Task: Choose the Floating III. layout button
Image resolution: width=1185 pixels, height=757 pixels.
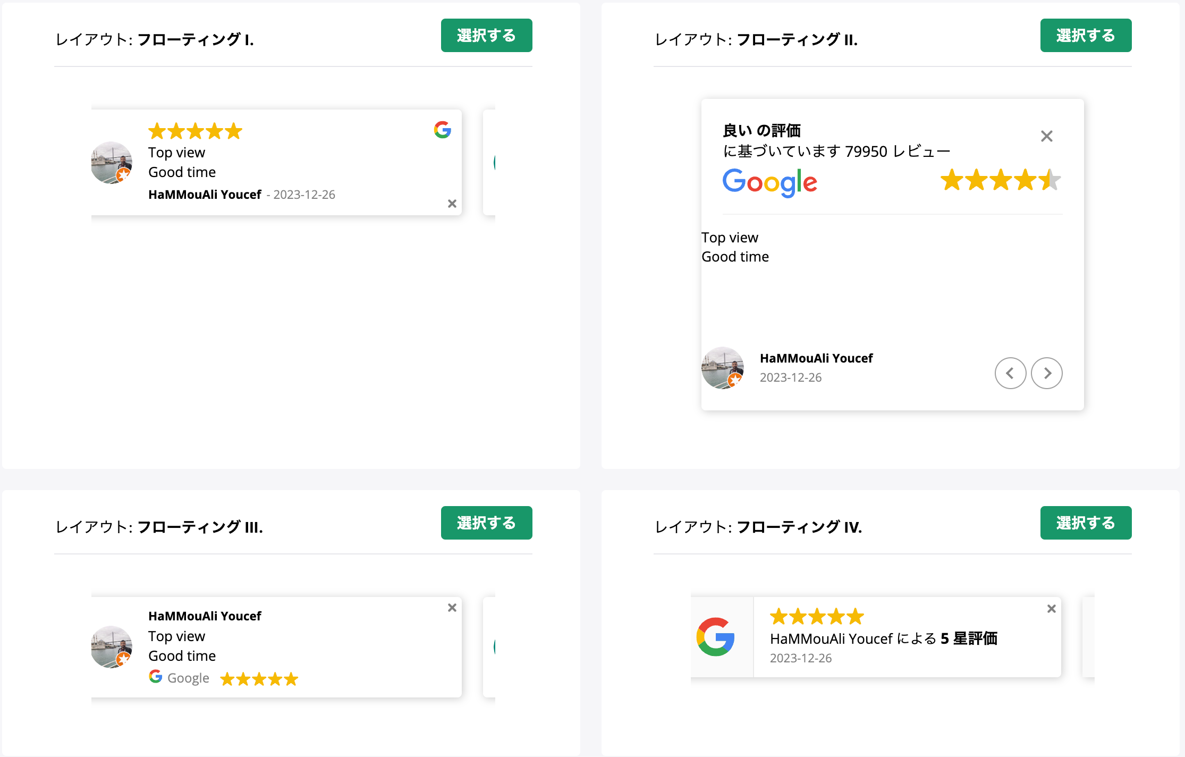Action: pyautogui.click(x=486, y=523)
